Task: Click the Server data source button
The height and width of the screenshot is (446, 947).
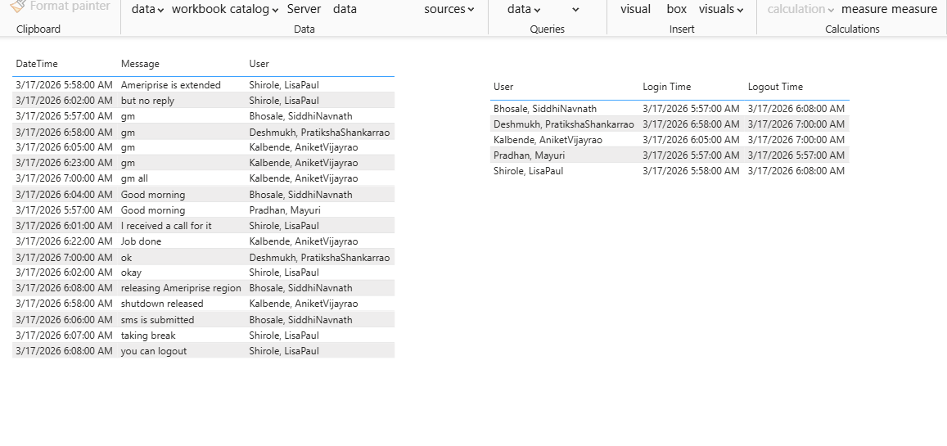Action: (304, 9)
